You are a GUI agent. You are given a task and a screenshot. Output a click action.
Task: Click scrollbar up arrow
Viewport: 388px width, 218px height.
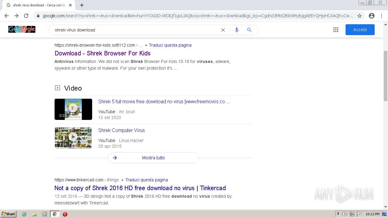(x=386, y=24)
